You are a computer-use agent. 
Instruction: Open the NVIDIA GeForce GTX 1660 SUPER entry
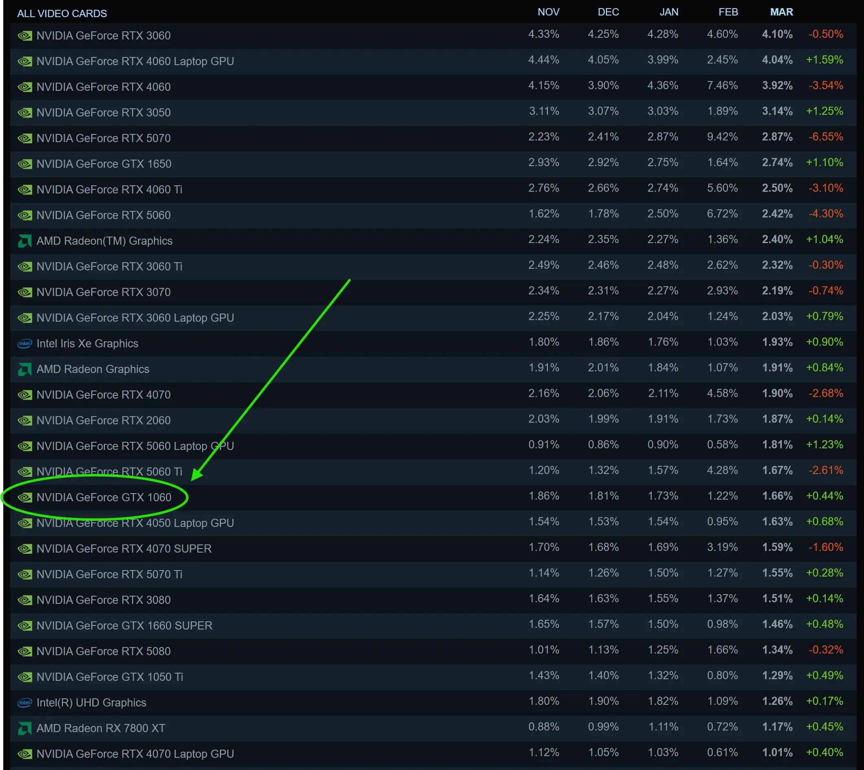click(124, 626)
